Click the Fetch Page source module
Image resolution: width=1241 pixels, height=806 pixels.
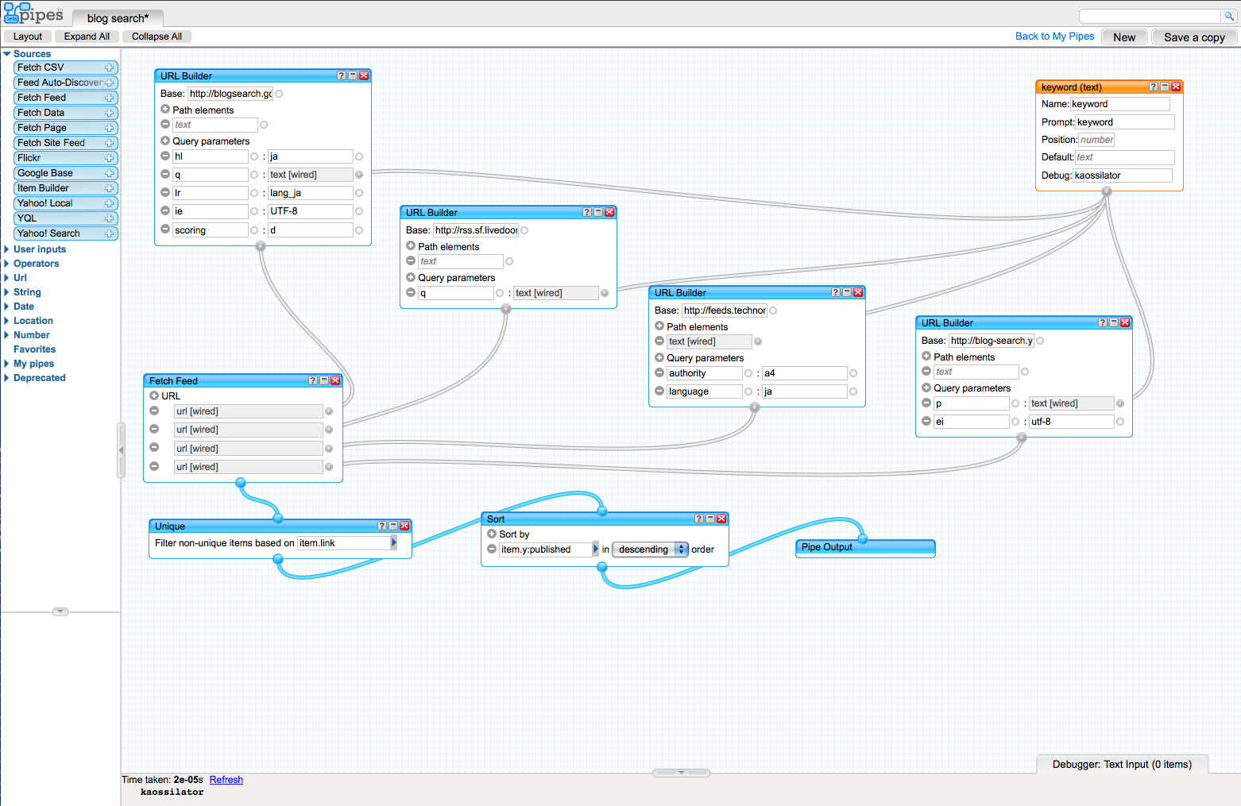pyautogui.click(x=66, y=128)
